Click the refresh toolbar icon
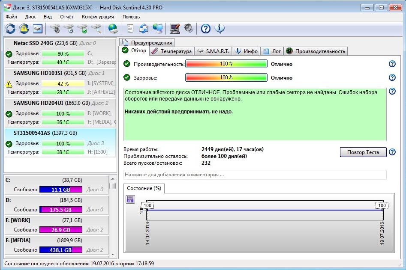The height and width of the screenshot is (270, 406). [10, 29]
